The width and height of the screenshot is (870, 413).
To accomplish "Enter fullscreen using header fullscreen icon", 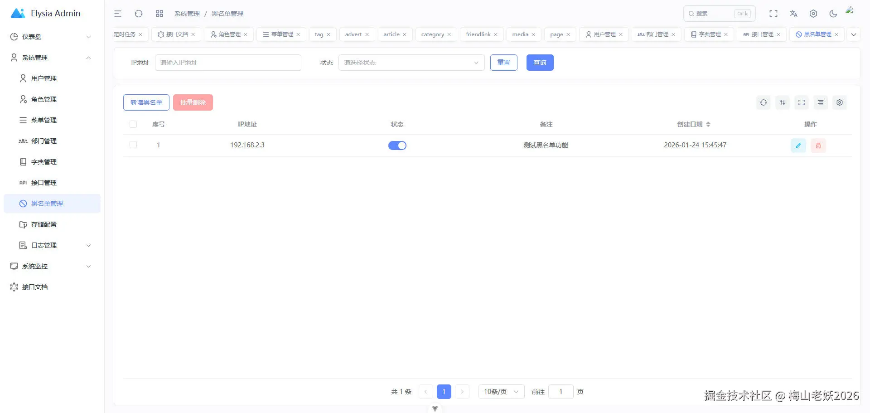I will [773, 14].
